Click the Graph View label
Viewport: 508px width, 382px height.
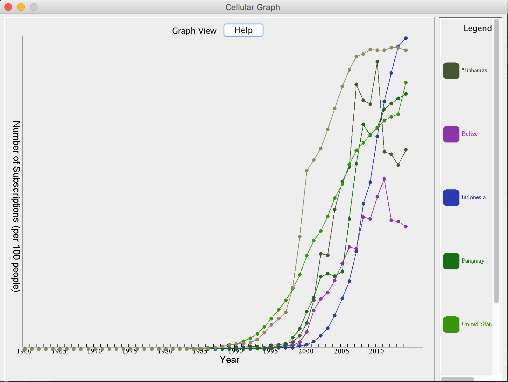click(194, 31)
